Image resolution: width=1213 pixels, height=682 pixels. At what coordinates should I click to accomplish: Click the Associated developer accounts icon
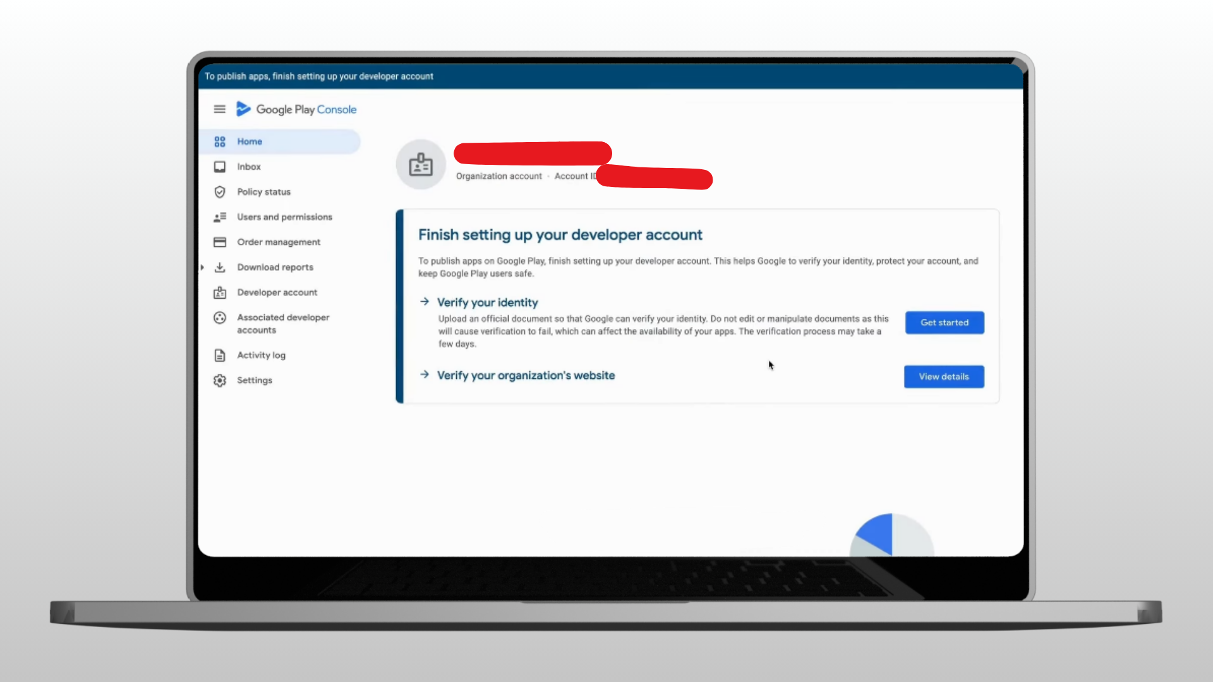219,318
